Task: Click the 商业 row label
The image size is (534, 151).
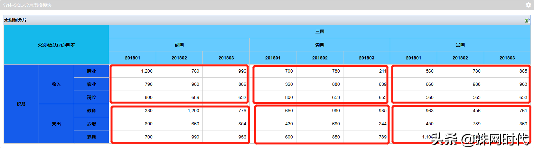Action: pos(91,71)
